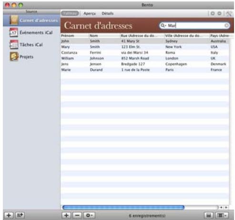Select the cell reading Costanza
Viewport: 235px width, 220px height.
point(69,52)
